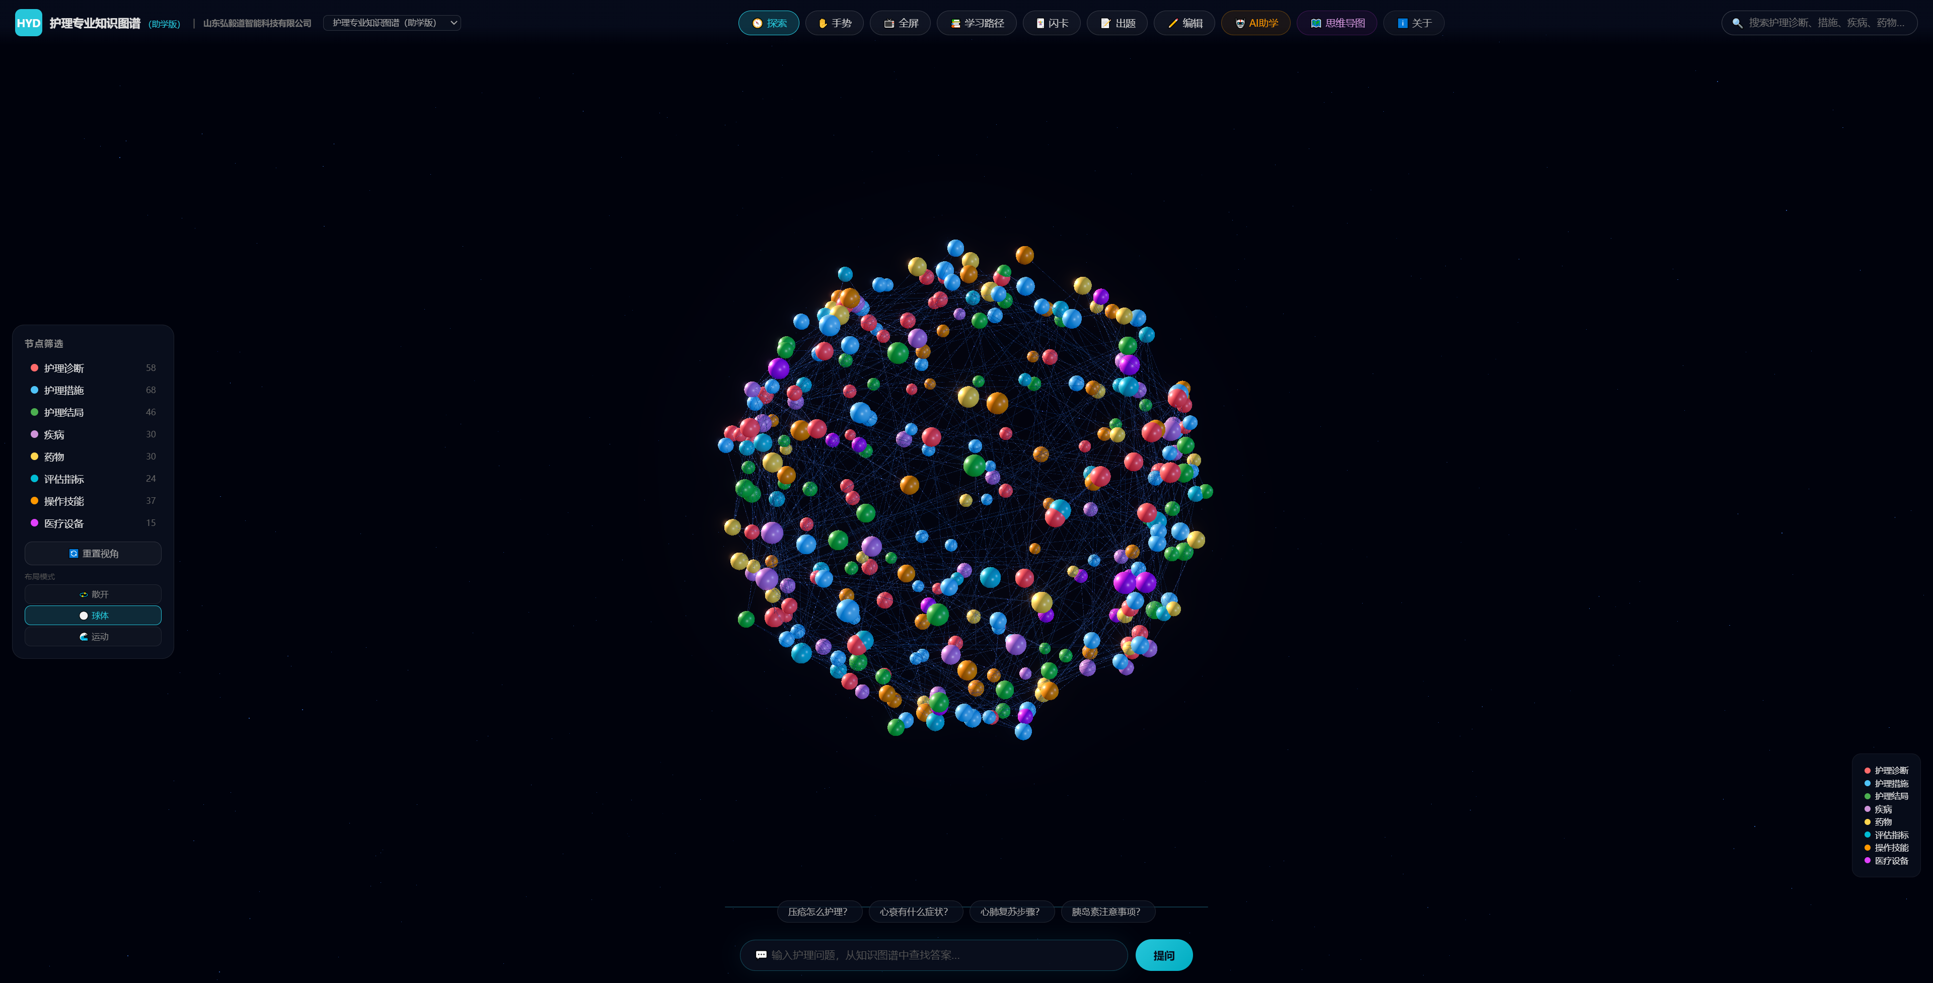Screen dimensions: 1933x983
Task: Enable 手势 gesture control
Action: [835, 23]
